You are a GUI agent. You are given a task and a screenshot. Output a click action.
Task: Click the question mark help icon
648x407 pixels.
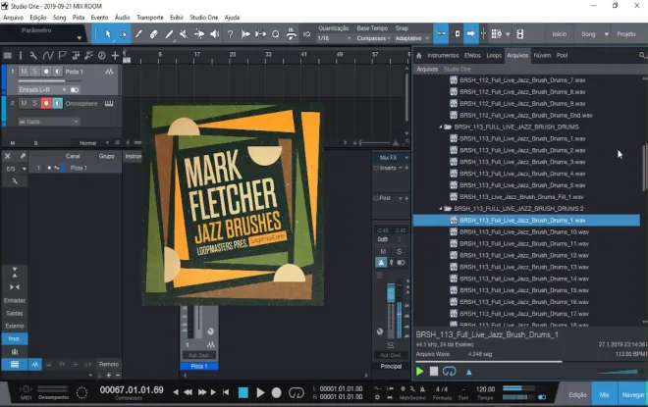point(230,34)
